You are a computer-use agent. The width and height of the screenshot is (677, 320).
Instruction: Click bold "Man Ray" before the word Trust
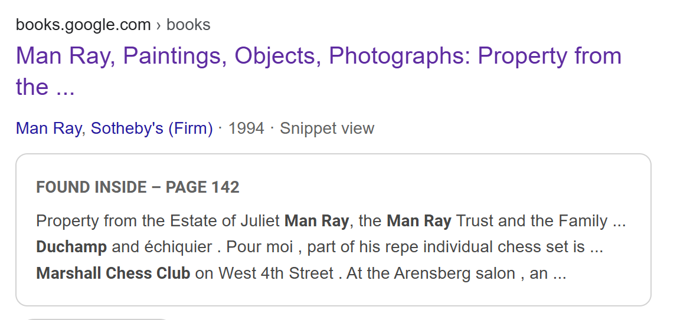point(419,221)
